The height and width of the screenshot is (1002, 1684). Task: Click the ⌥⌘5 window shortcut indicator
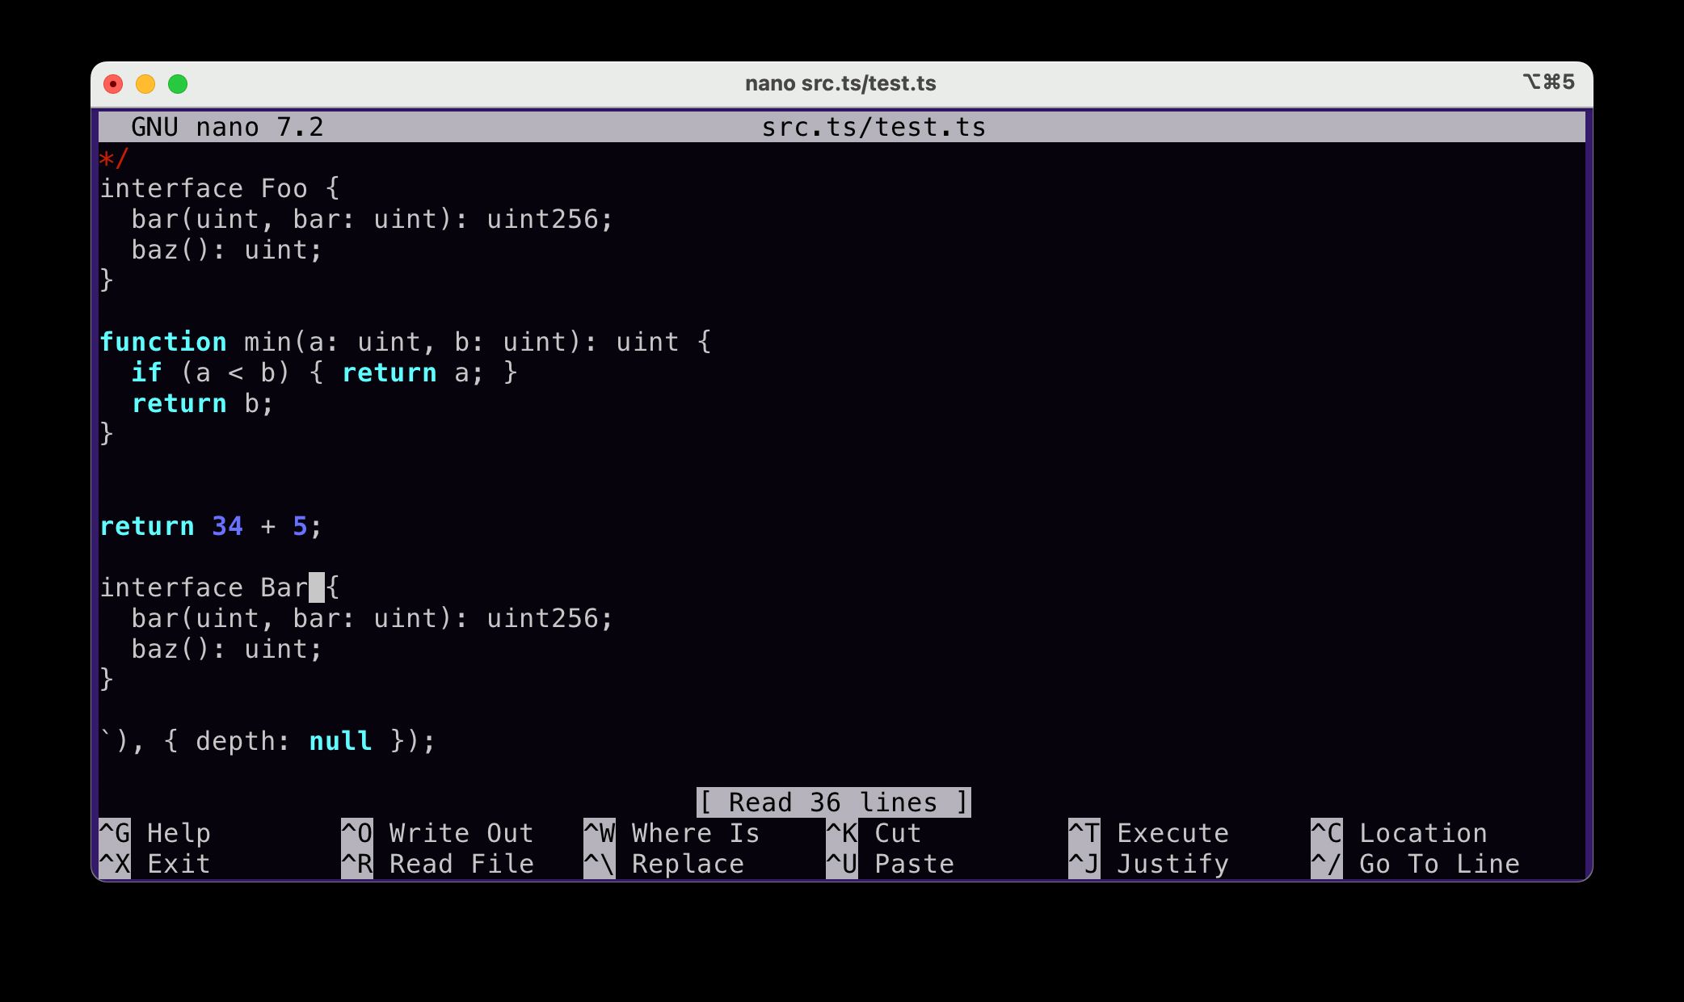(x=1549, y=82)
